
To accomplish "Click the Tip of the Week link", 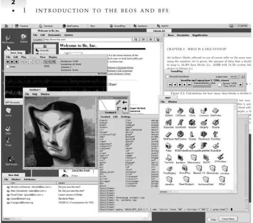I will pos(81,170).
